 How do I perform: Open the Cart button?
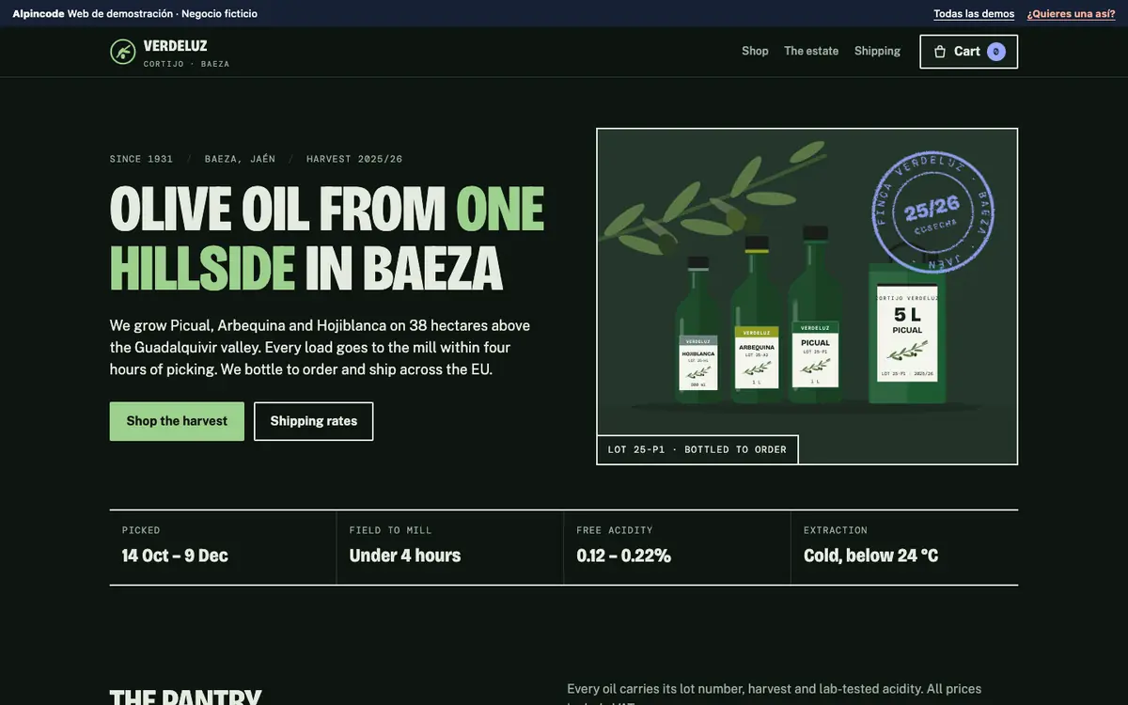click(x=968, y=52)
